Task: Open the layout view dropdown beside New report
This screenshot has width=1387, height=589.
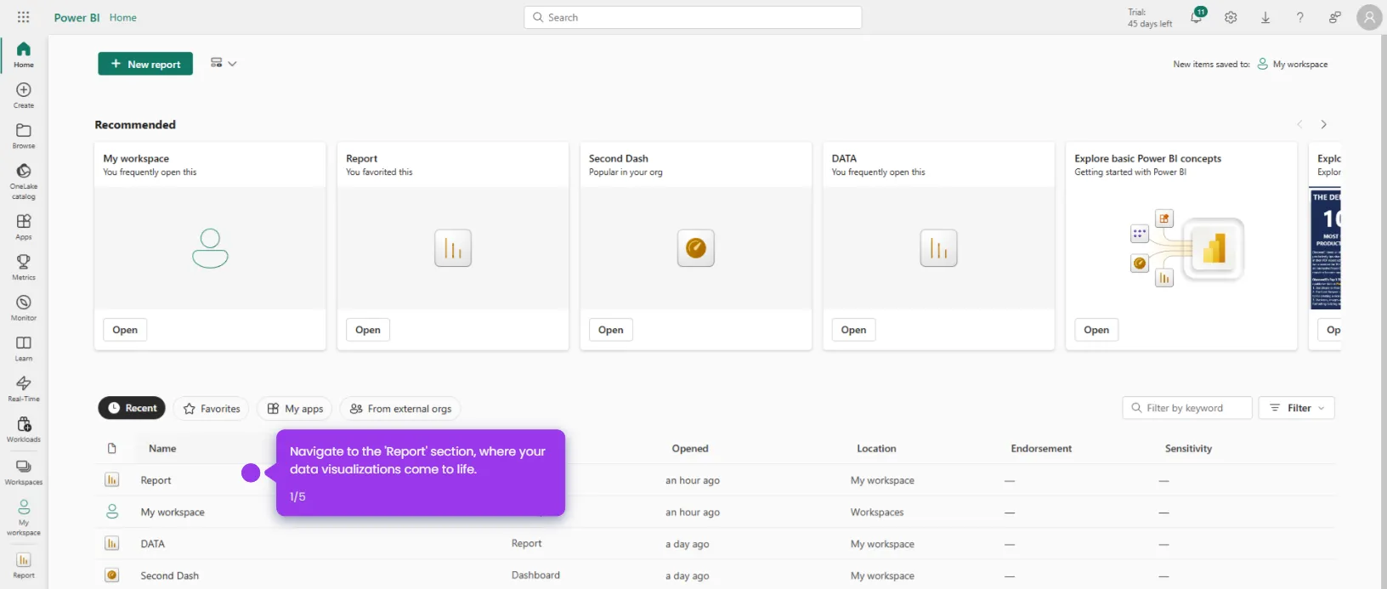Action: [224, 63]
